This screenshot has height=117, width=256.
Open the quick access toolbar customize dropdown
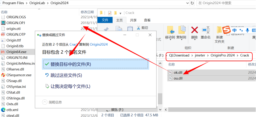(121, 13)
